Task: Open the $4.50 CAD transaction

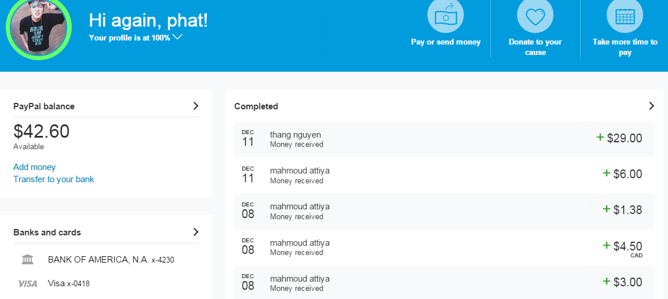Action: [444, 248]
